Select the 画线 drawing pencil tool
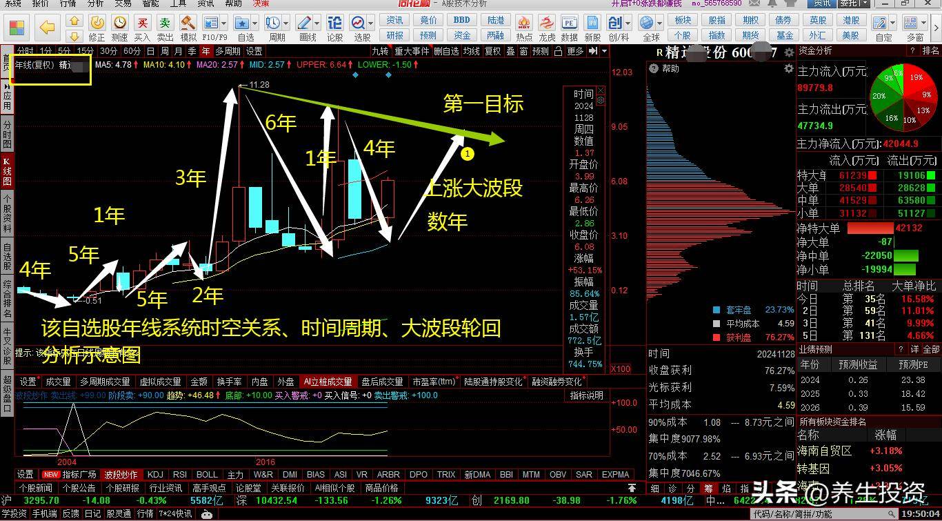942x521 pixels. (305, 23)
